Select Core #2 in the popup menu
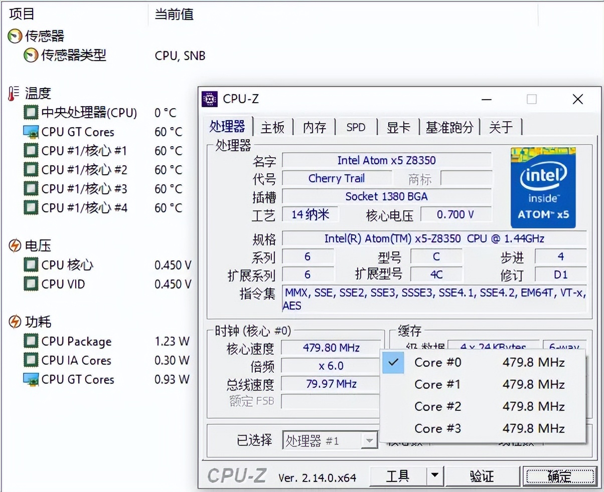 coord(483,406)
